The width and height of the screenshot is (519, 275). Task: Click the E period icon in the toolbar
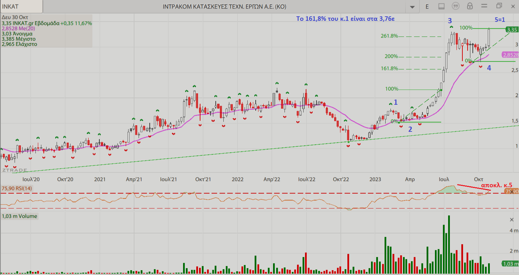point(427,6)
